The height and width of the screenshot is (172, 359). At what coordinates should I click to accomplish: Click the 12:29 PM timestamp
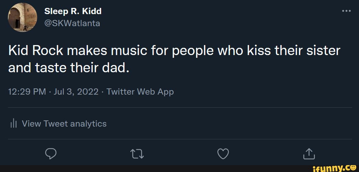27,92
